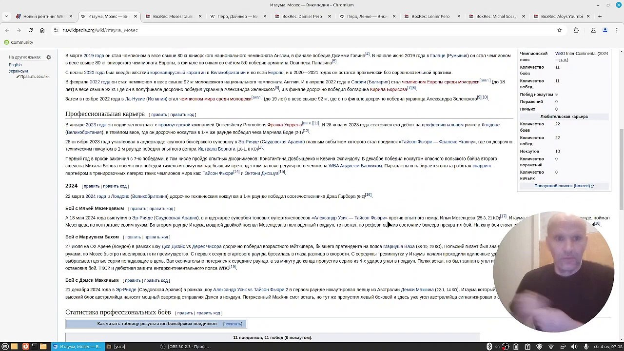The width and height of the screenshot is (624, 351).
Task: Click the address bar URL field
Action: (x=307, y=30)
